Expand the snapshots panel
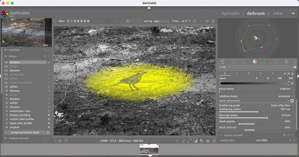The width and height of the screenshot is (299, 157). point(6,50)
